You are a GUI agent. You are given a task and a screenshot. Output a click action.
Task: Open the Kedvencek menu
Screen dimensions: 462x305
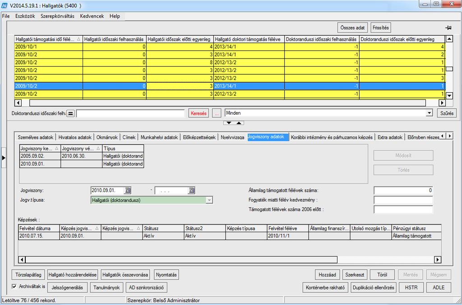(92, 16)
